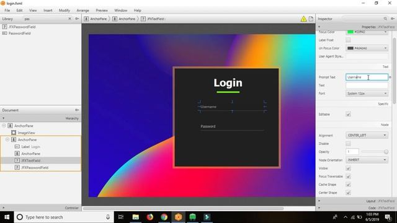Image resolution: width=397 pixels, height=223 pixels.
Task: Open the green app taskbar icon
Action: 193,217
